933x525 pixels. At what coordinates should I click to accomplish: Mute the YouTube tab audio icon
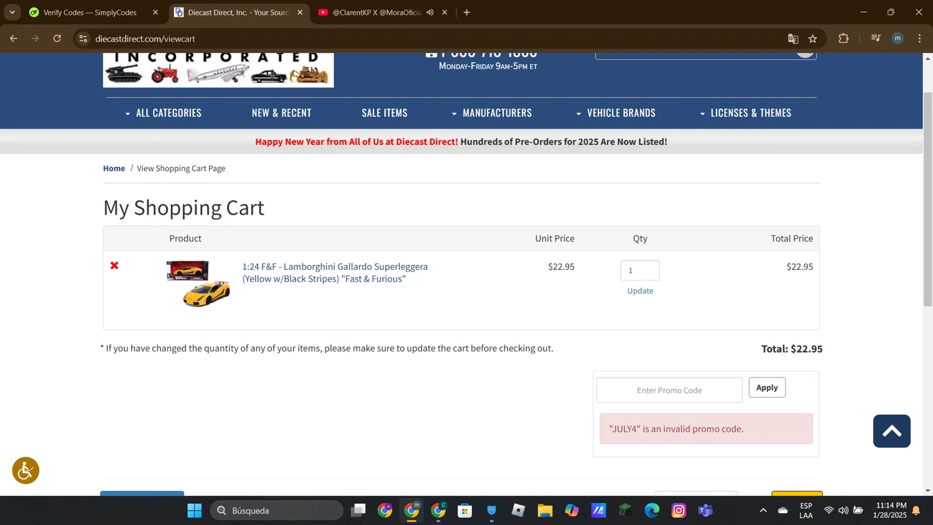pos(430,12)
